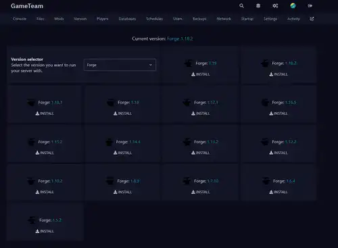Open the search icon in header
Screen dimensions: 338x248
pos(241,5)
